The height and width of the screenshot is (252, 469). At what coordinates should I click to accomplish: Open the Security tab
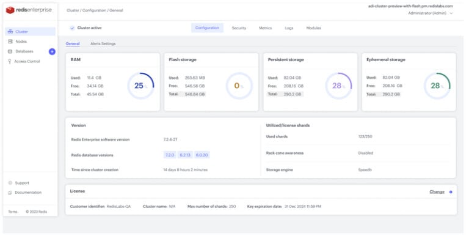pos(239,28)
